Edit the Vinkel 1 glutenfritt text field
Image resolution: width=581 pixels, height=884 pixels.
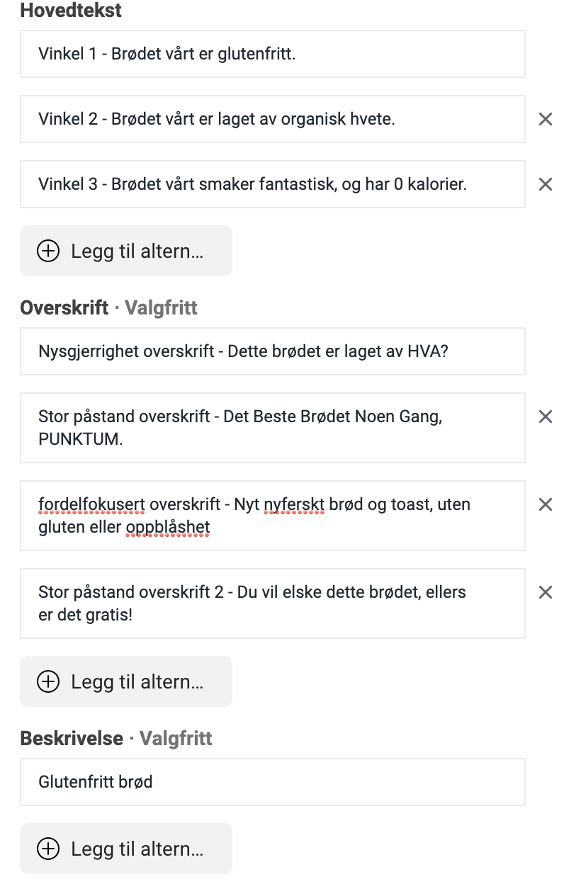pyautogui.click(x=272, y=54)
